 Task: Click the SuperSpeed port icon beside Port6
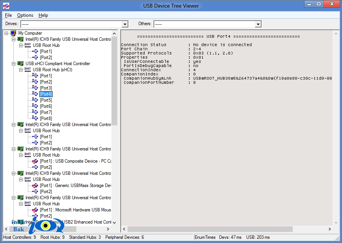point(35,106)
